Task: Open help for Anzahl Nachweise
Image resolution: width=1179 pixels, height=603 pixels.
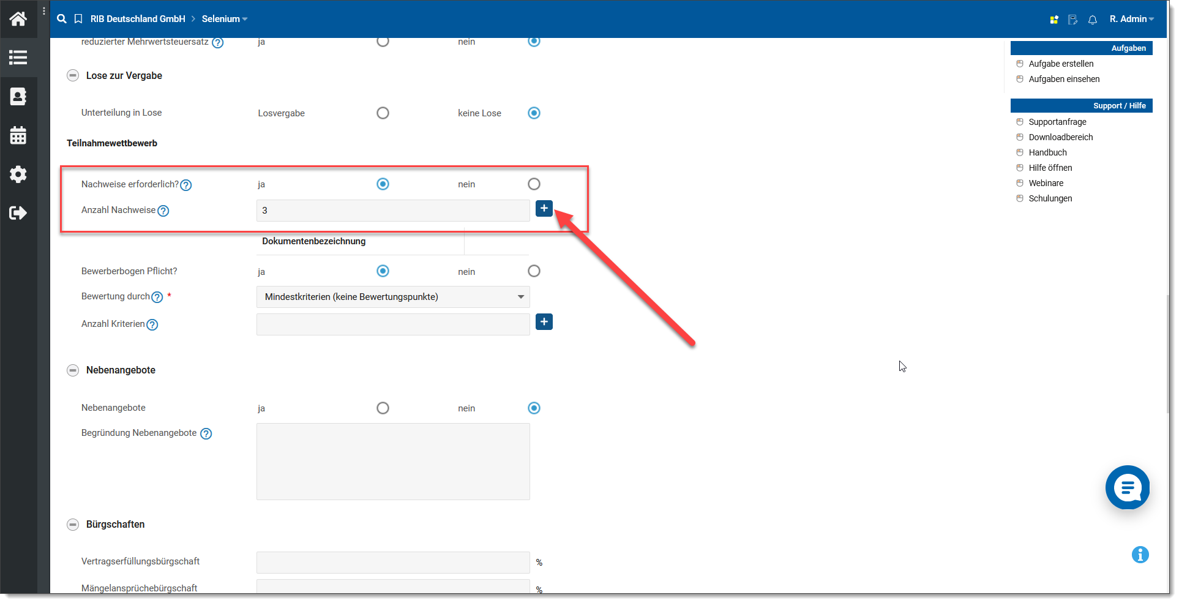Action: click(163, 211)
